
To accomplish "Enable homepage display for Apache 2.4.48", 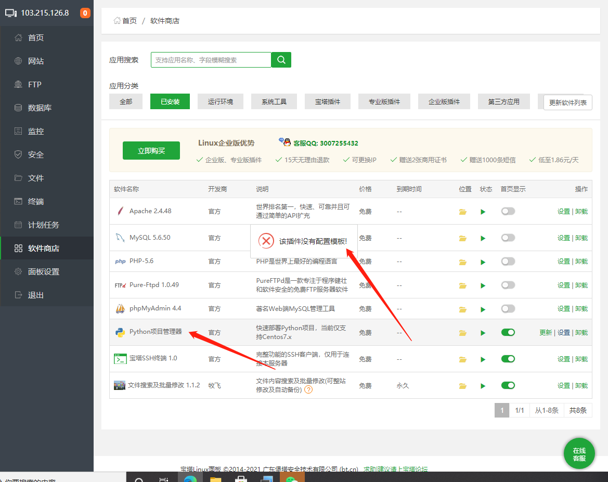I will click(508, 211).
